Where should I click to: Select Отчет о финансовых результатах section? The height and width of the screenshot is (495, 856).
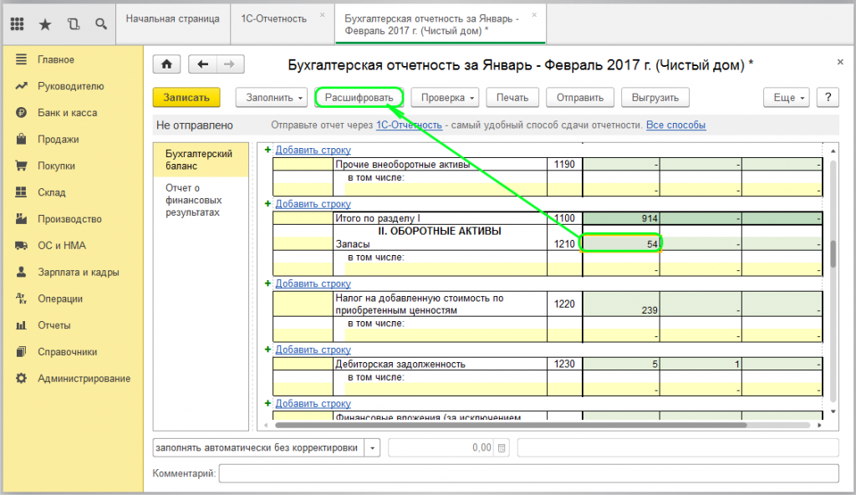[x=201, y=200]
